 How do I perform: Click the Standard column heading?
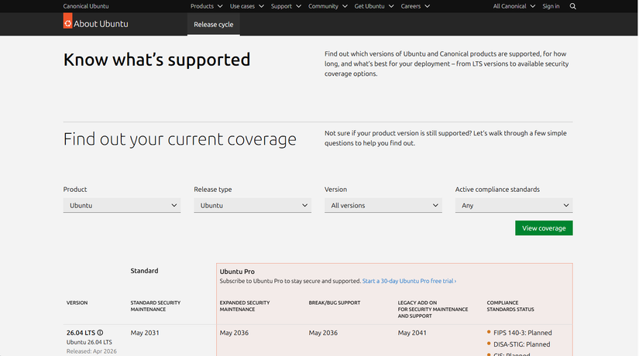click(144, 270)
